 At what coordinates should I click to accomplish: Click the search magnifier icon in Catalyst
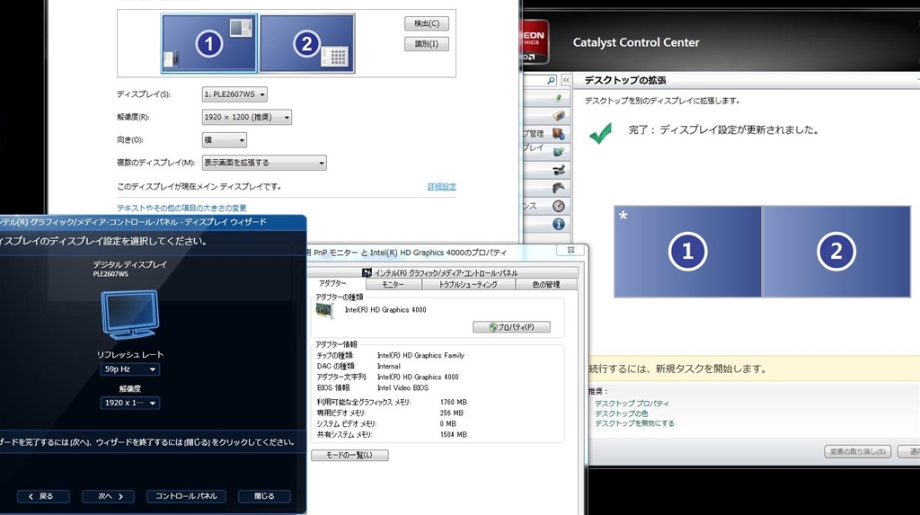(x=552, y=80)
